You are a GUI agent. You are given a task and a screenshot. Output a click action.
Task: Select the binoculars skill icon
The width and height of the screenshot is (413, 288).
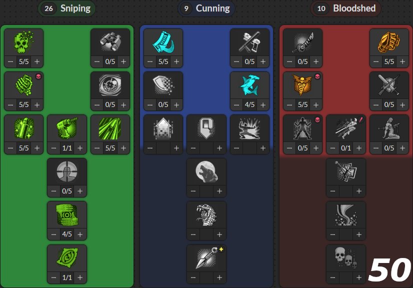pyautogui.click(x=110, y=42)
